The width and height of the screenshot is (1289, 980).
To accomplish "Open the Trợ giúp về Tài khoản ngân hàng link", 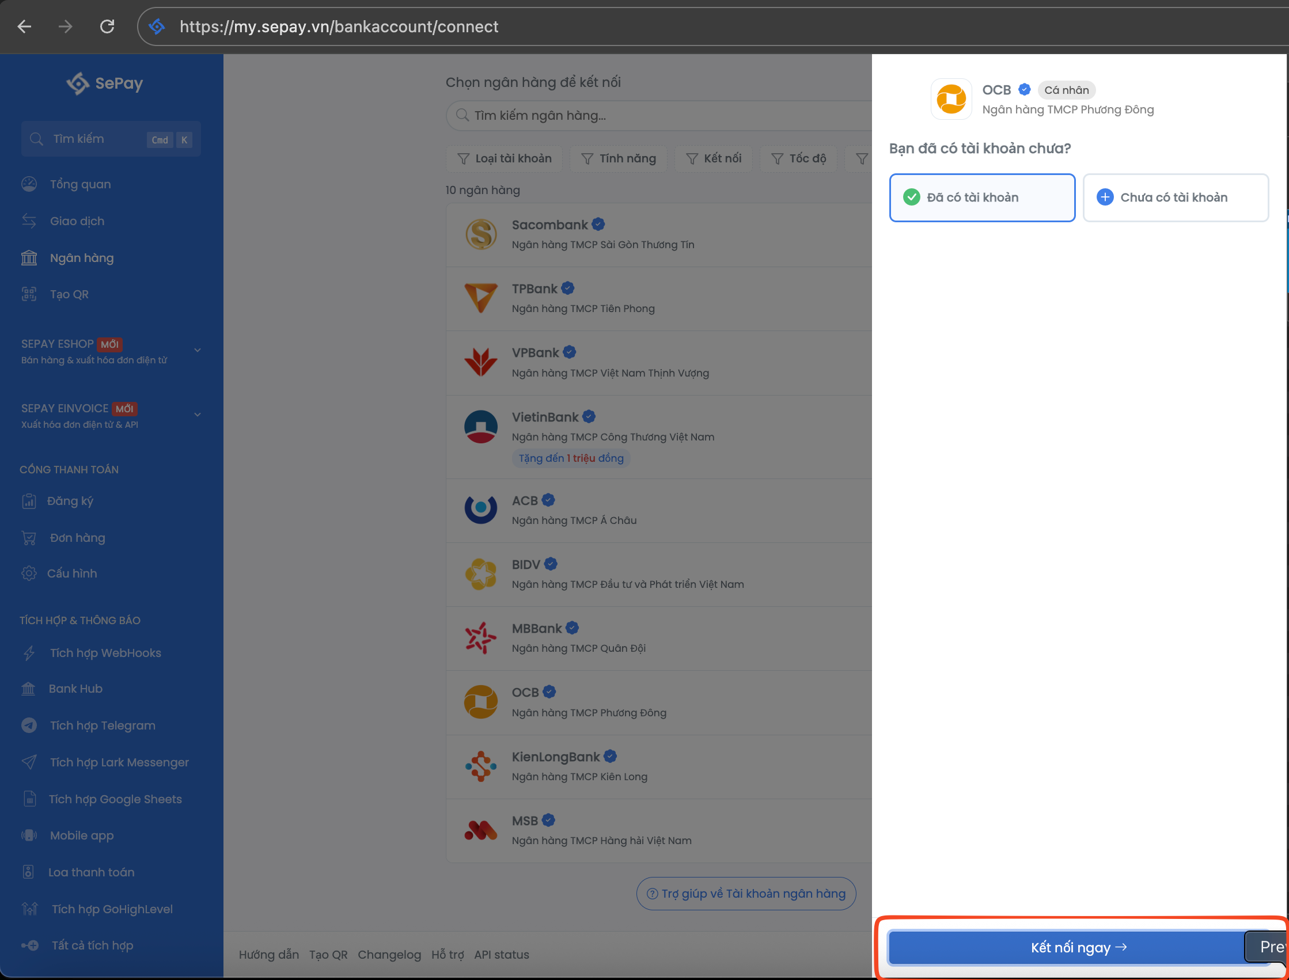I will point(746,894).
